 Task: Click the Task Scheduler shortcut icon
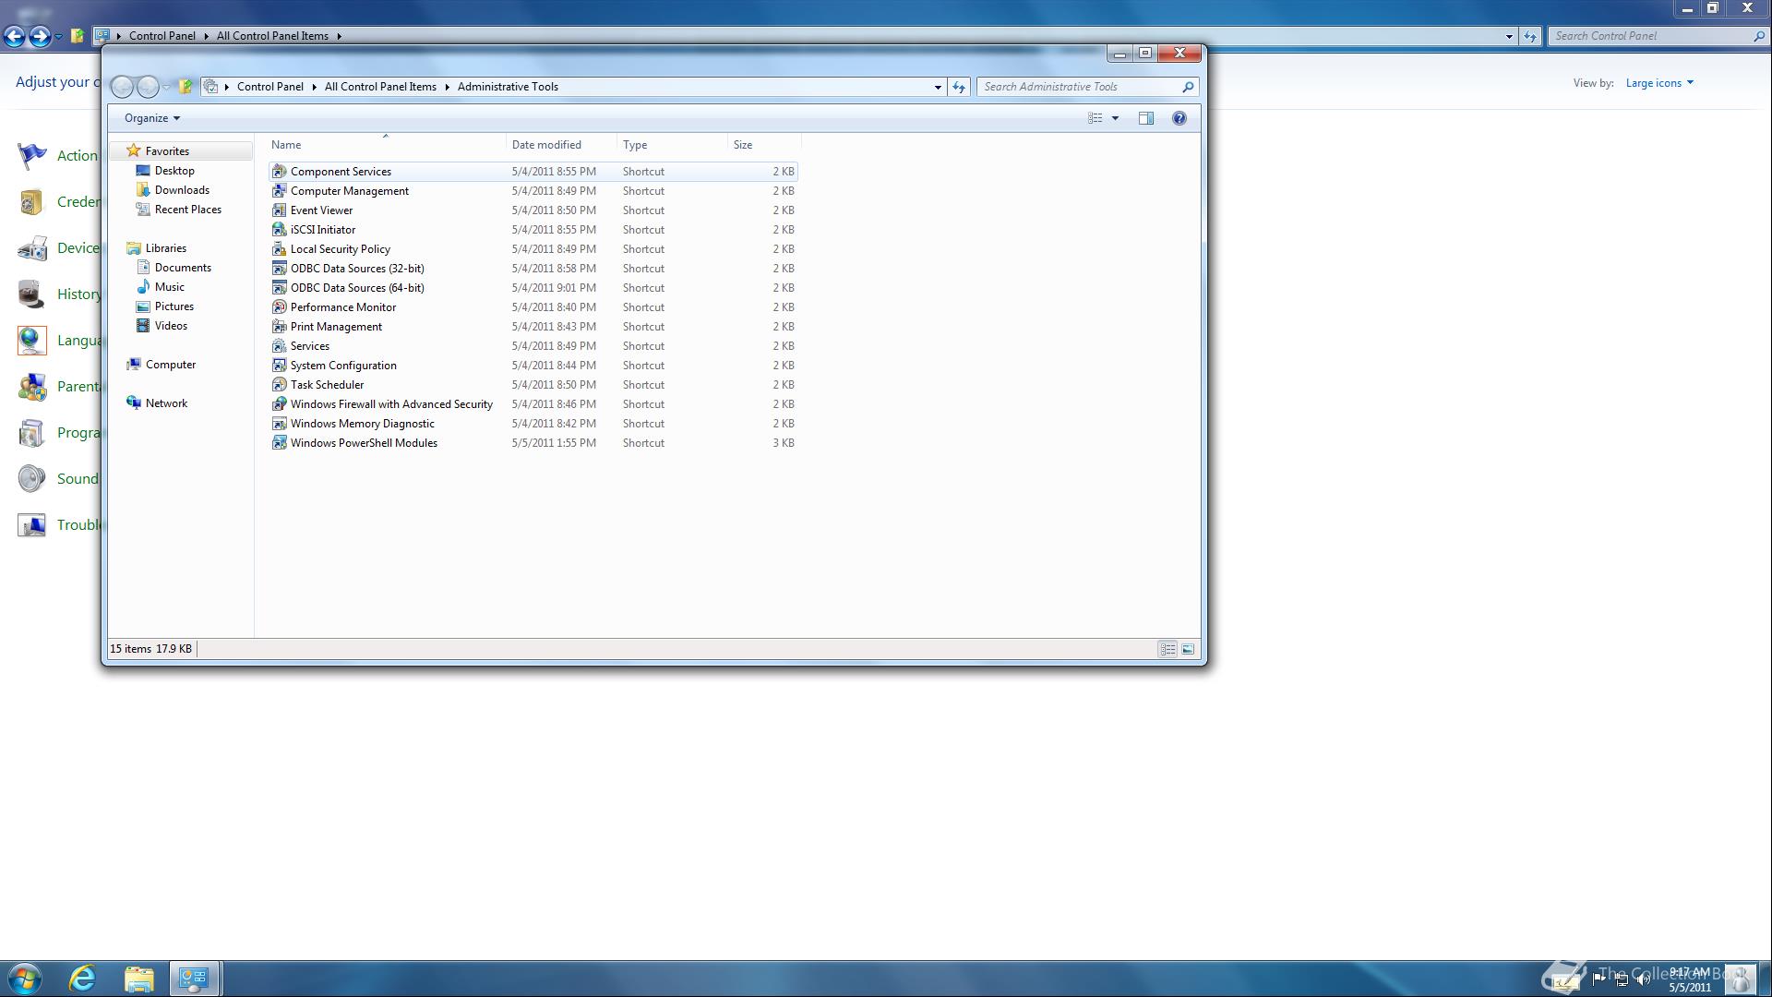(x=279, y=385)
